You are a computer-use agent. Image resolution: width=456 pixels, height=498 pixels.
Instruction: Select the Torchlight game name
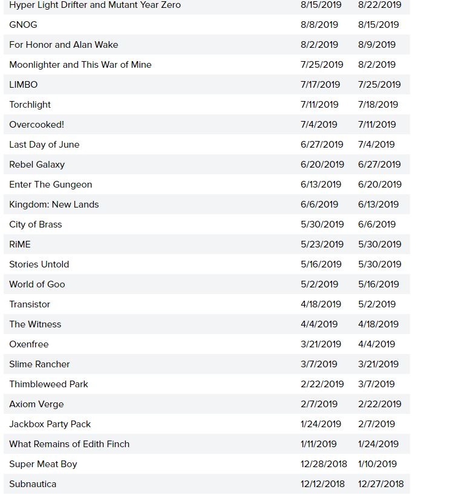point(30,105)
